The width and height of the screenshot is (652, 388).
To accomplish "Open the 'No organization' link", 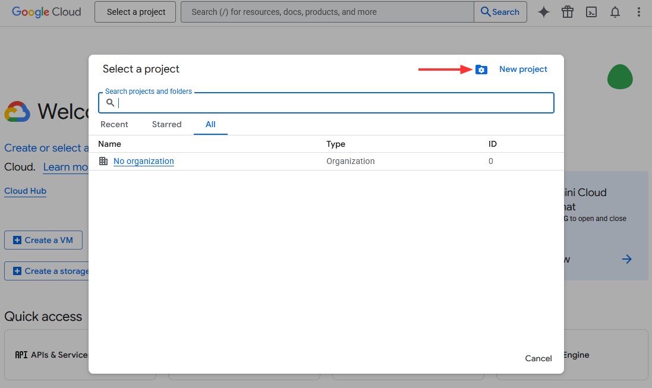I will pyautogui.click(x=144, y=161).
